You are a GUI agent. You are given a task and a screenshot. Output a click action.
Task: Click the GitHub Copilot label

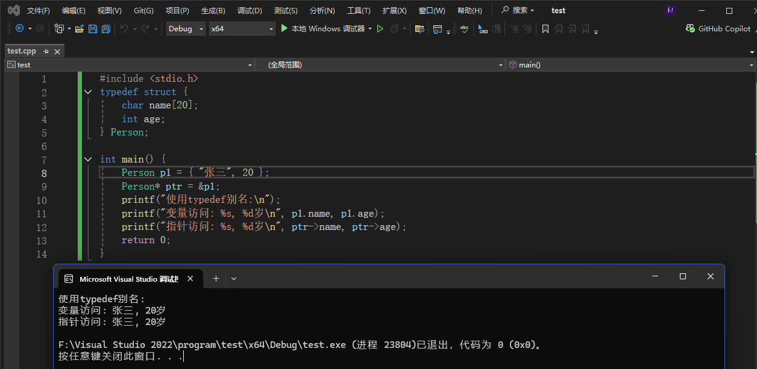724,28
